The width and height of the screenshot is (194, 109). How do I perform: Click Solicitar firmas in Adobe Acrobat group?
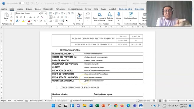point(110,17)
